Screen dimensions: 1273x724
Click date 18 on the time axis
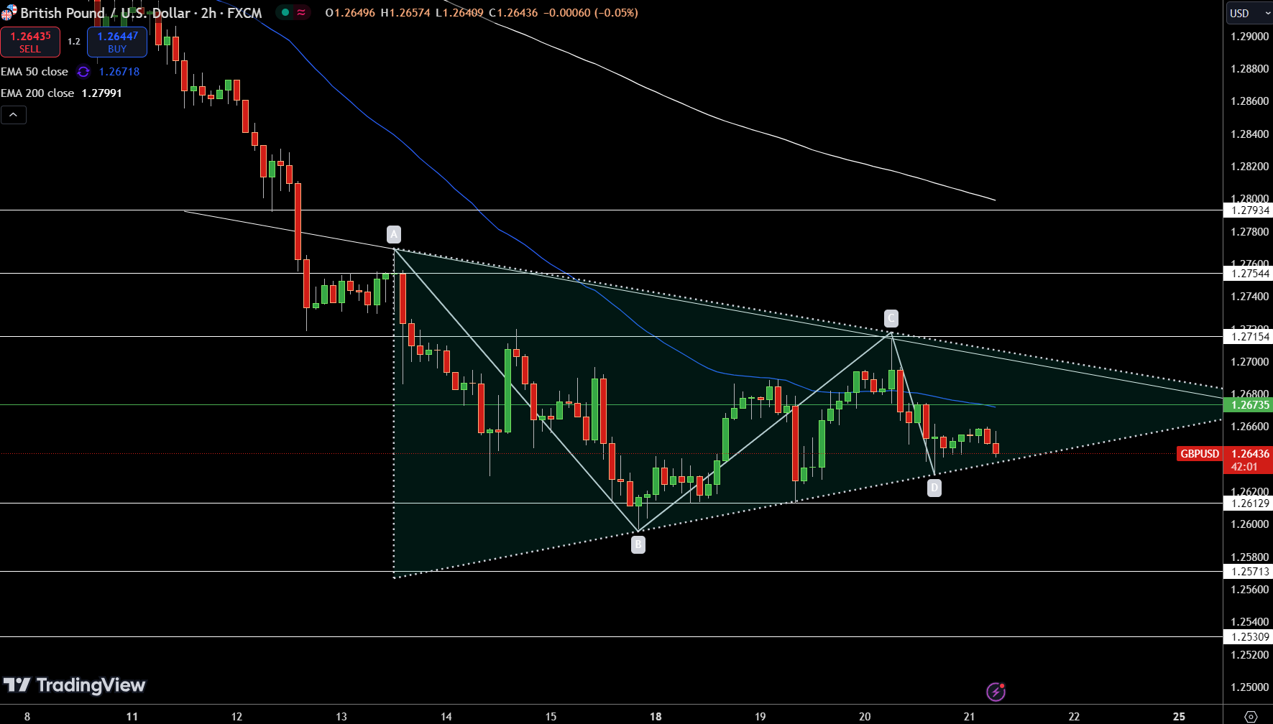coord(656,716)
